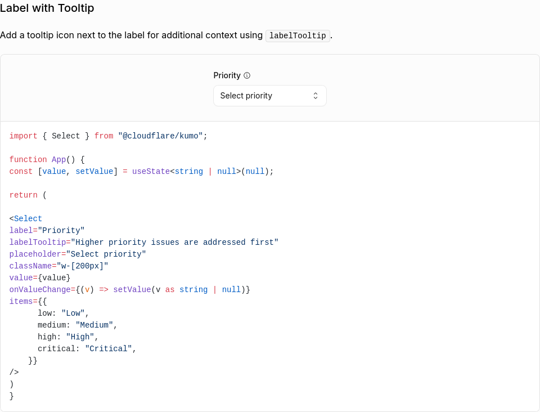Click the info tooltip icon beside Priority
Image resolution: width=540 pixels, height=412 pixels.
tap(247, 75)
